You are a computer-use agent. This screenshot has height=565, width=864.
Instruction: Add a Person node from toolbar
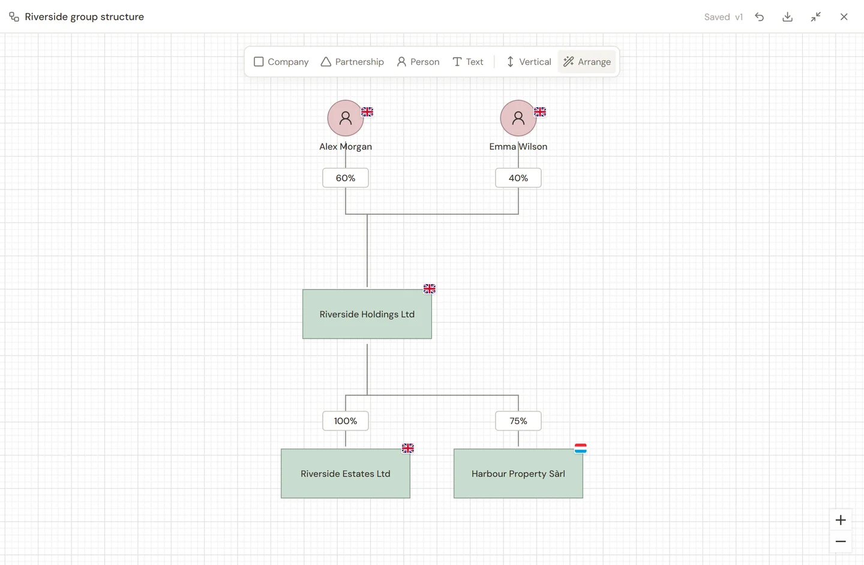[x=418, y=62]
